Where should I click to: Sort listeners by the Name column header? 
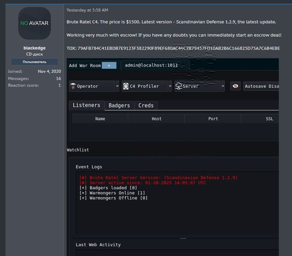[x=100, y=119]
